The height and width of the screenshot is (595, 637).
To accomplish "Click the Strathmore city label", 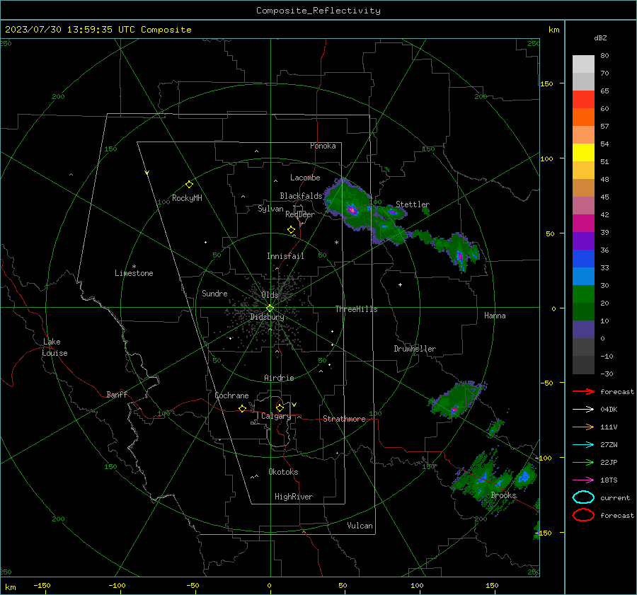I will 344,419.
